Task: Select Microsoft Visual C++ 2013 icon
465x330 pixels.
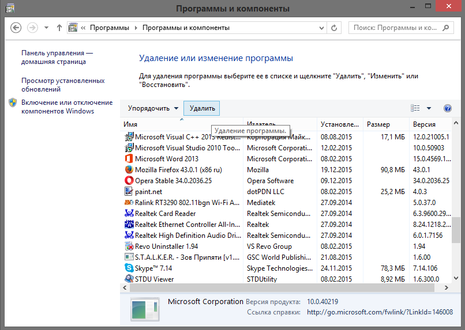Action: coord(129,136)
